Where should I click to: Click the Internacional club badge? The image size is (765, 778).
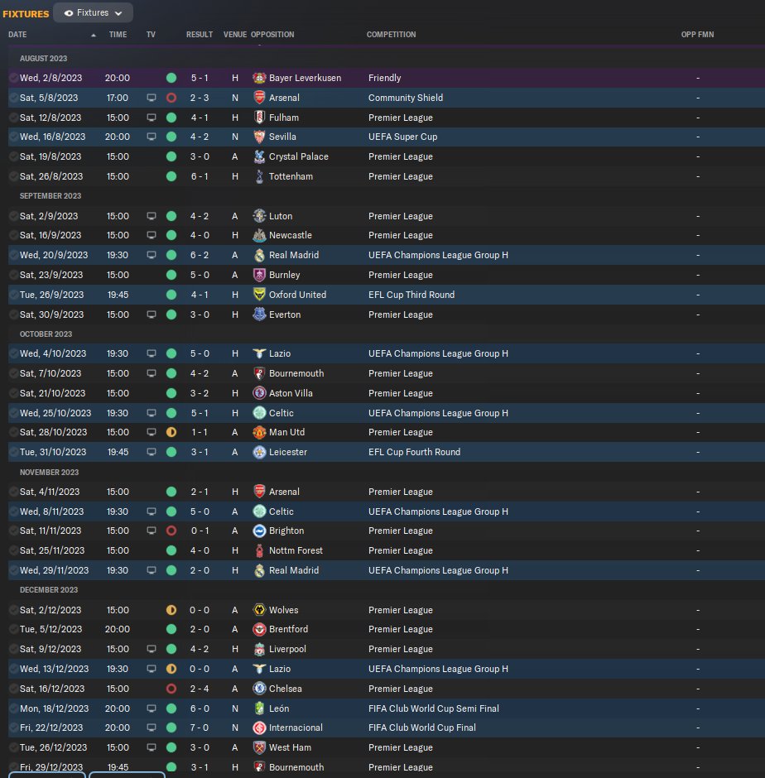259,728
